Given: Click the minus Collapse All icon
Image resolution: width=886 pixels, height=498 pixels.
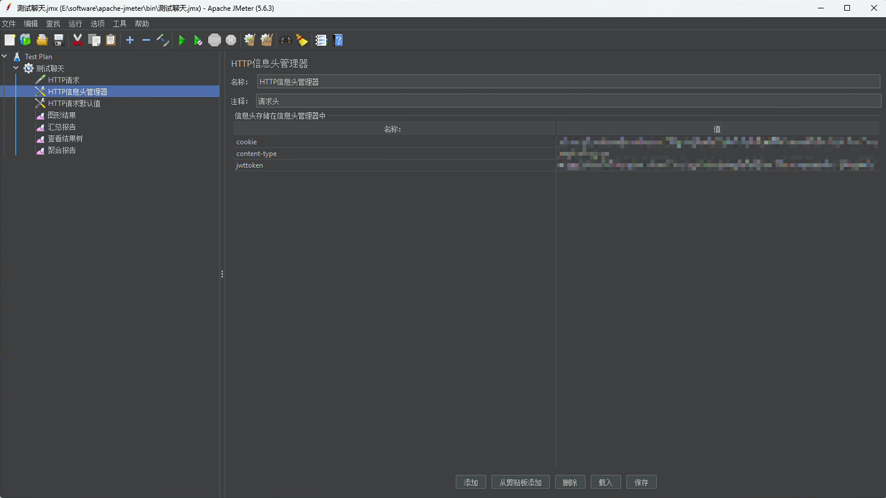Looking at the screenshot, I should point(146,40).
